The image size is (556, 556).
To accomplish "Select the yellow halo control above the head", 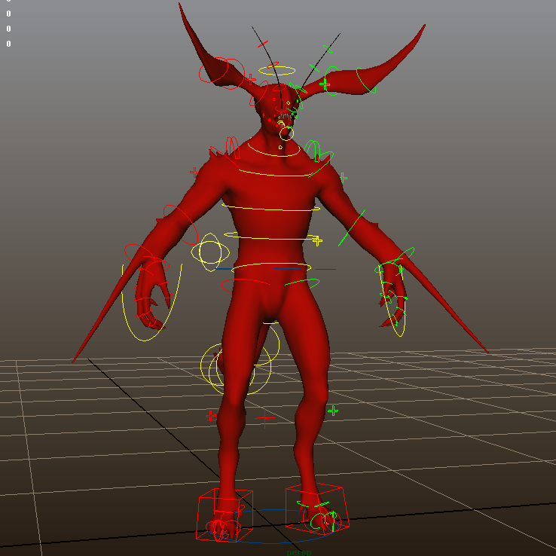I will [276, 71].
